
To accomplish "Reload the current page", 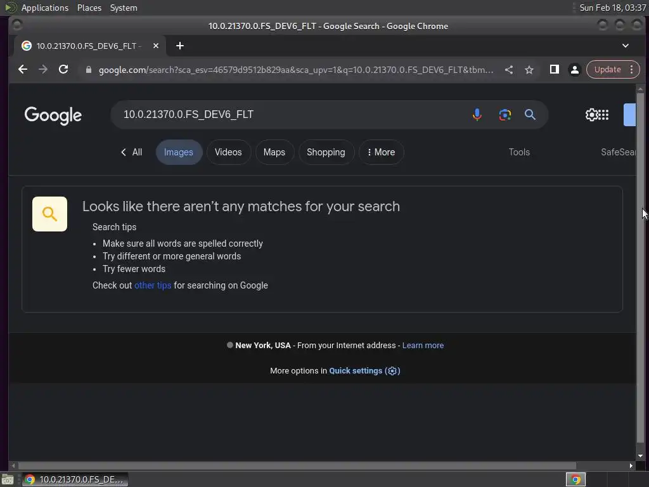I will tap(63, 70).
